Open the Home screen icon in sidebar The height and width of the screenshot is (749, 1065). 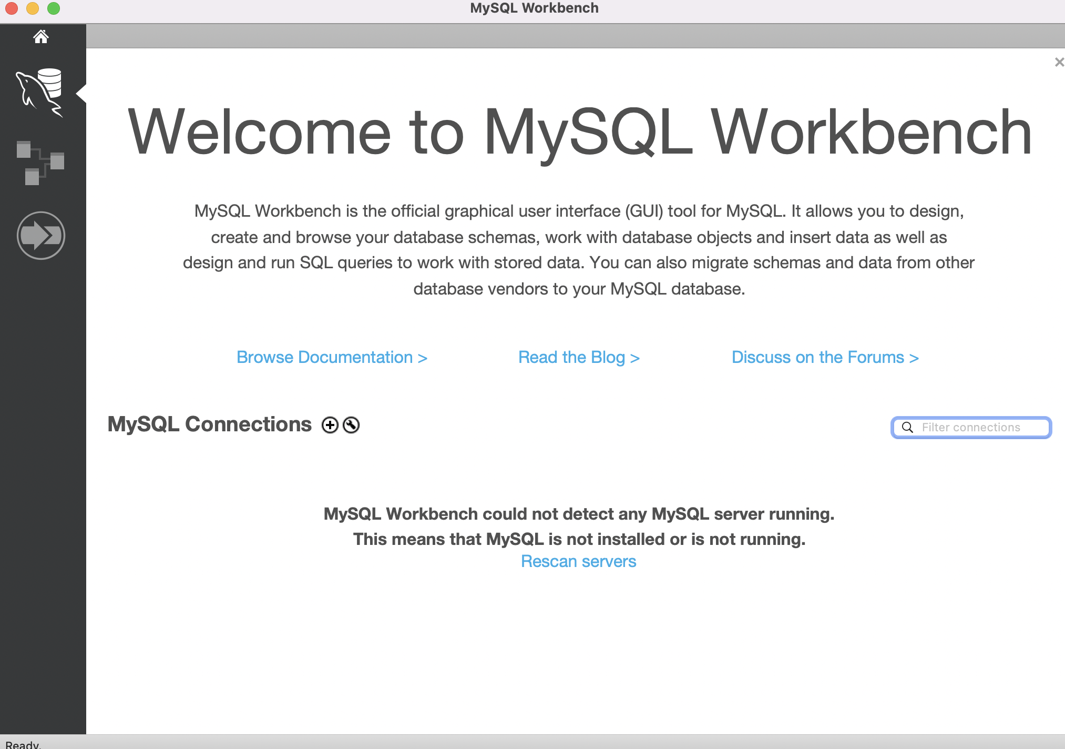40,36
